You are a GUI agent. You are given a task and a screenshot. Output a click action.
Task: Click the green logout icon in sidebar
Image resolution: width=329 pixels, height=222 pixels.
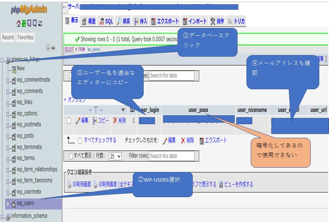point(24,24)
